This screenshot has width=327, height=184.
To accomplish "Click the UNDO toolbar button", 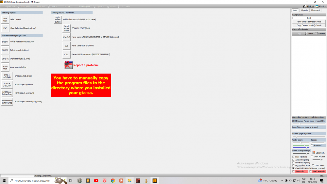I will coord(67,7).
